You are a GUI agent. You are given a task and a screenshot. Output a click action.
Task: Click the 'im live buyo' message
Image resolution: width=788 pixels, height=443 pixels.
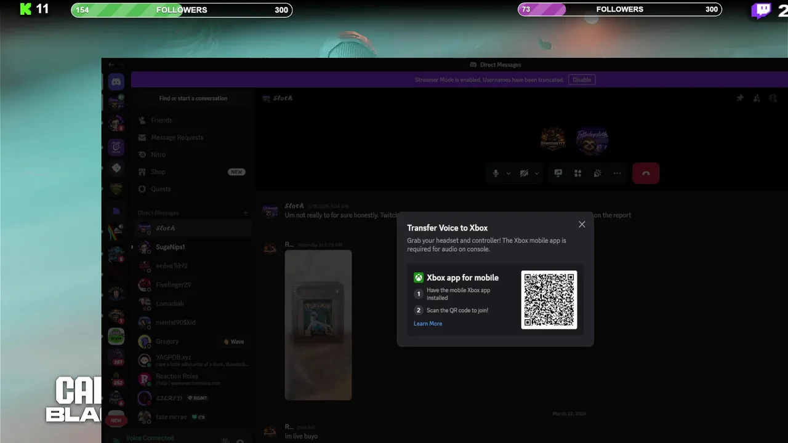pos(301,436)
